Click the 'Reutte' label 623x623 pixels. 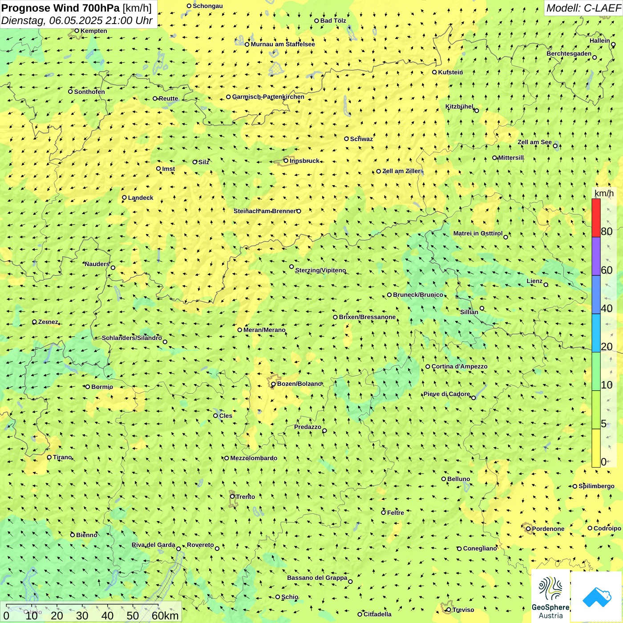point(168,98)
